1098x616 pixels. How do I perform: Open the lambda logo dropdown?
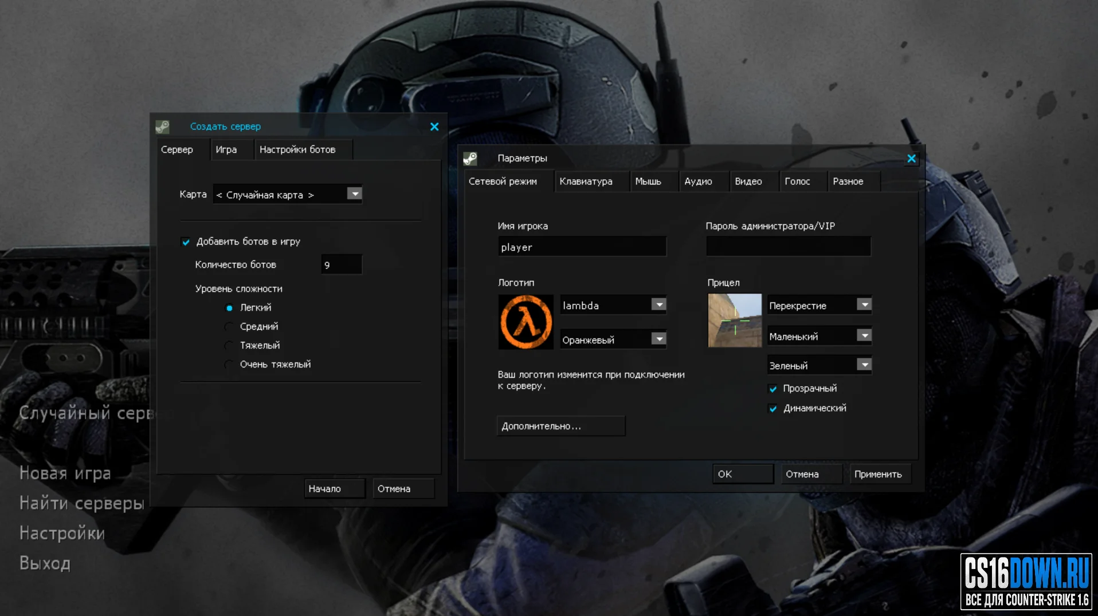[659, 305]
